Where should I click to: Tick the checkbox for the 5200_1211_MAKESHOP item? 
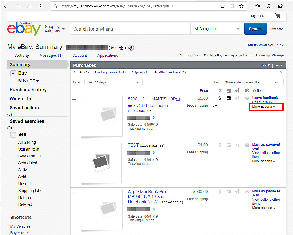click(x=74, y=98)
